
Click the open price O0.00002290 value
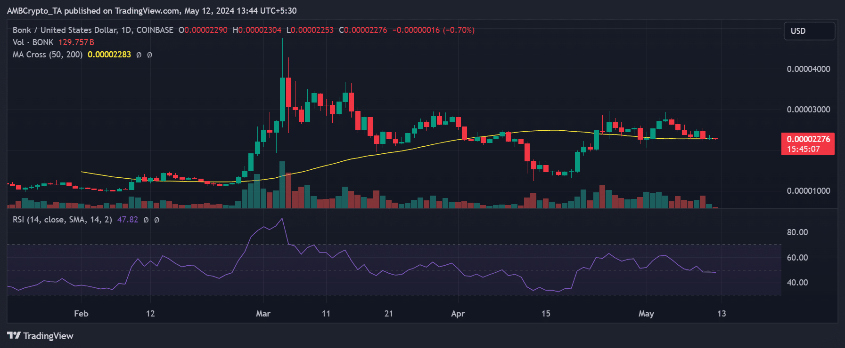tap(203, 30)
